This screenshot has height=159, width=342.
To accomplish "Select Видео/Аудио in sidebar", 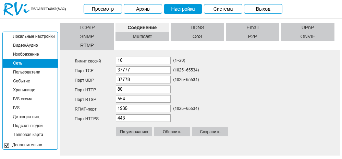I will click(x=25, y=45).
